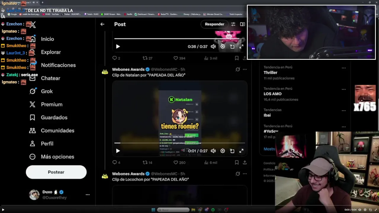379x213 pixels.
Task: Open Webones Awards name on Locochon post
Action: pyautogui.click(x=128, y=174)
